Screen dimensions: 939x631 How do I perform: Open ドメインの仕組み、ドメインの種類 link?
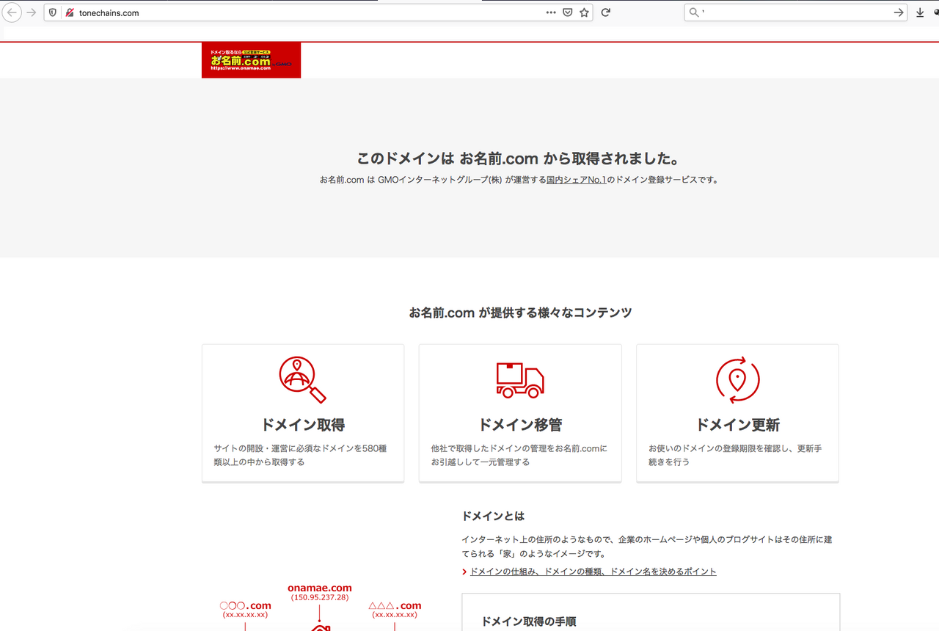(x=593, y=572)
